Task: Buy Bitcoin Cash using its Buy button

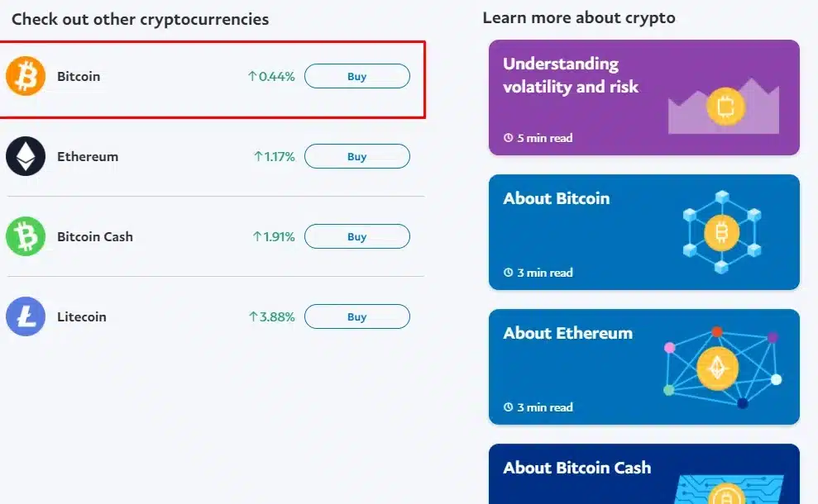Action: click(x=356, y=236)
